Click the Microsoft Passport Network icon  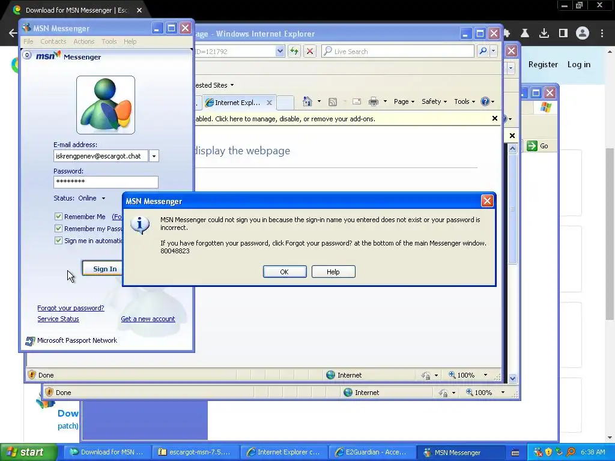click(30, 341)
